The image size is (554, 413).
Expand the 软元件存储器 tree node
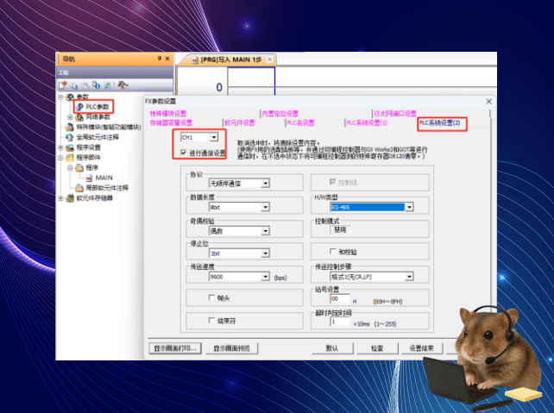(x=60, y=198)
